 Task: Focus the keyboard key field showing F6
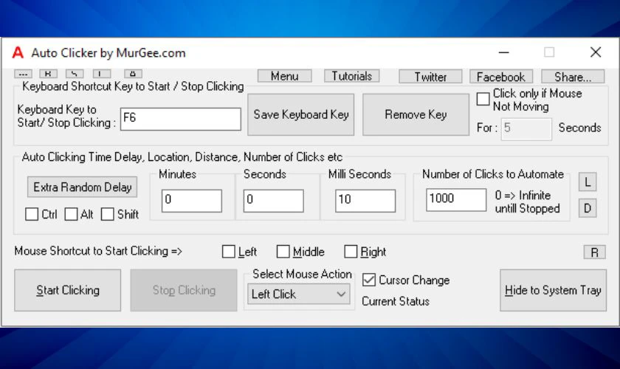(x=181, y=119)
